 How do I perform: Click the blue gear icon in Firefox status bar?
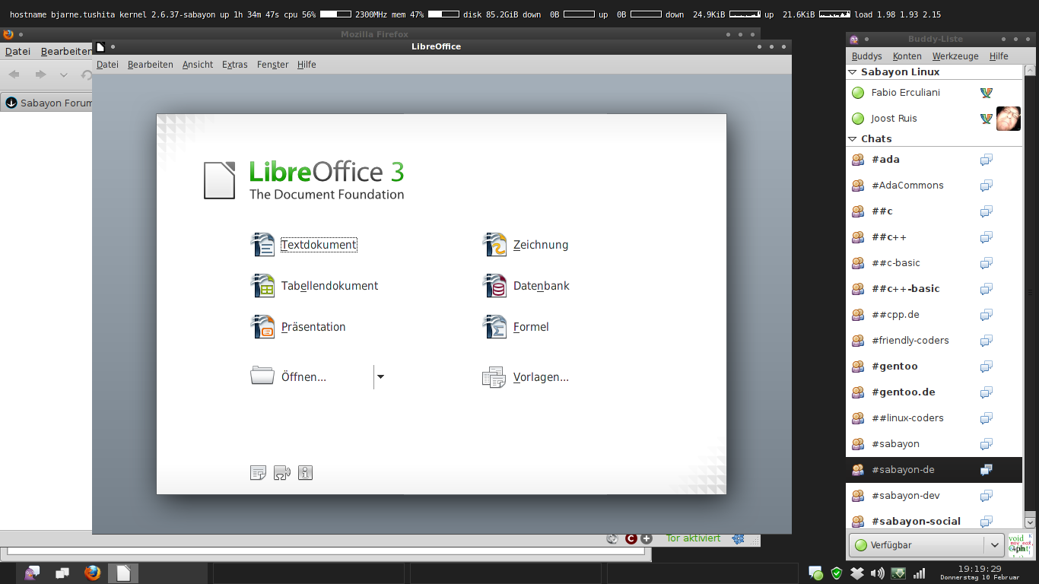738,538
